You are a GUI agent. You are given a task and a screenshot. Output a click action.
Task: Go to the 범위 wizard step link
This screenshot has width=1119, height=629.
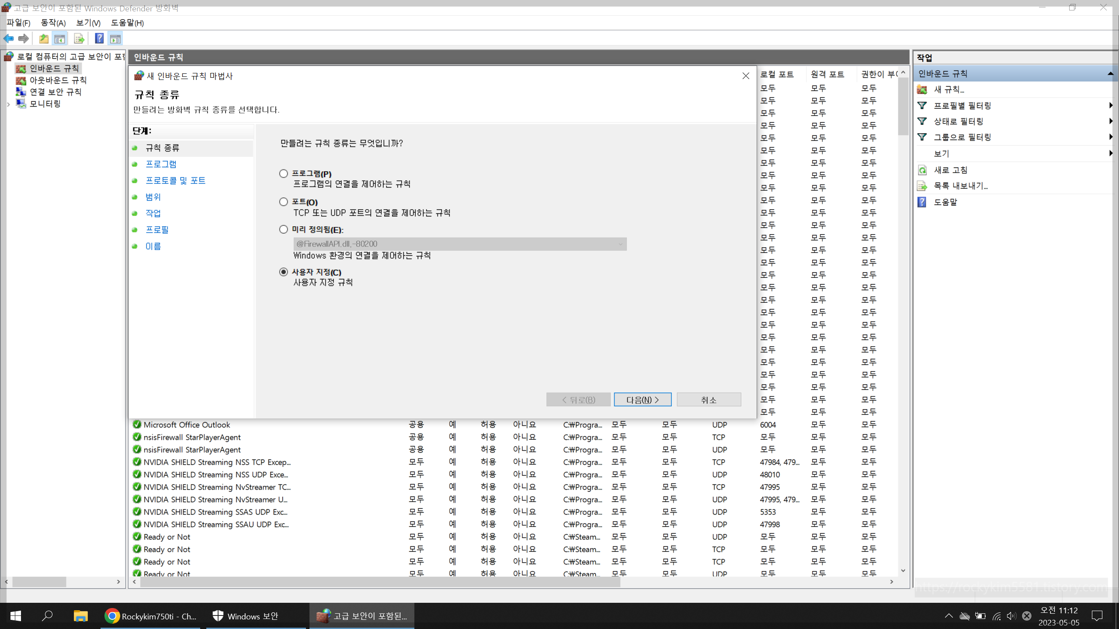tap(153, 197)
